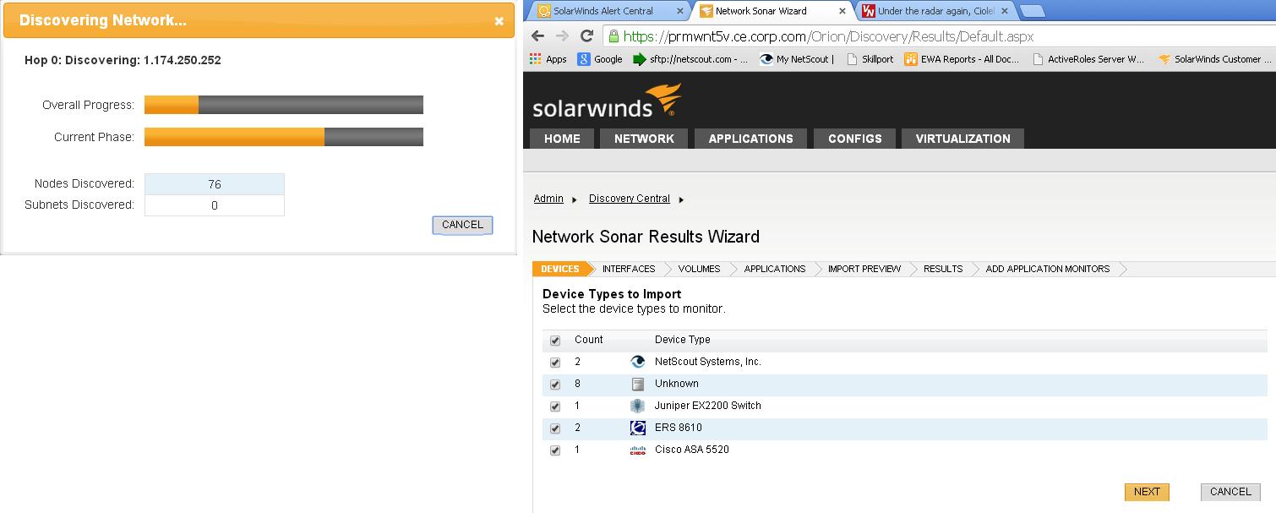Reload the current page
Image resolution: width=1276 pixels, height=513 pixels.
[x=587, y=36]
